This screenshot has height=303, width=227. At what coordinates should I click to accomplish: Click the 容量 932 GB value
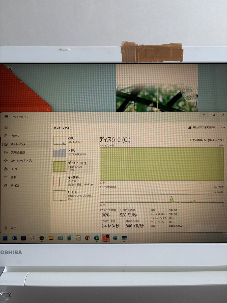click(x=173, y=210)
